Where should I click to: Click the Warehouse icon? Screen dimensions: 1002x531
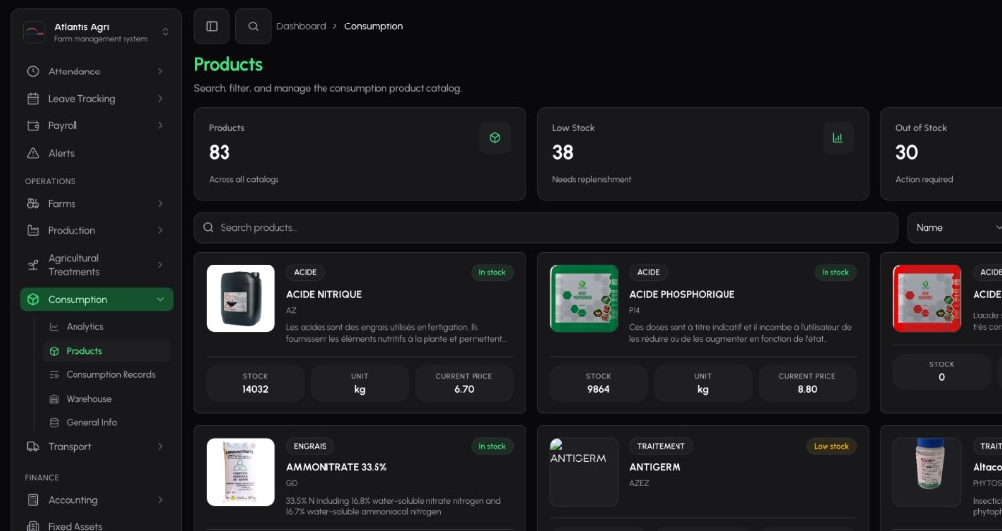click(54, 399)
